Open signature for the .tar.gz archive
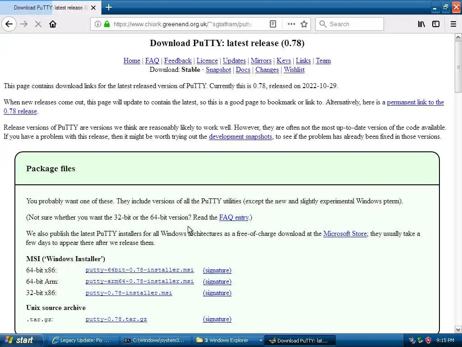 pyautogui.click(x=217, y=319)
